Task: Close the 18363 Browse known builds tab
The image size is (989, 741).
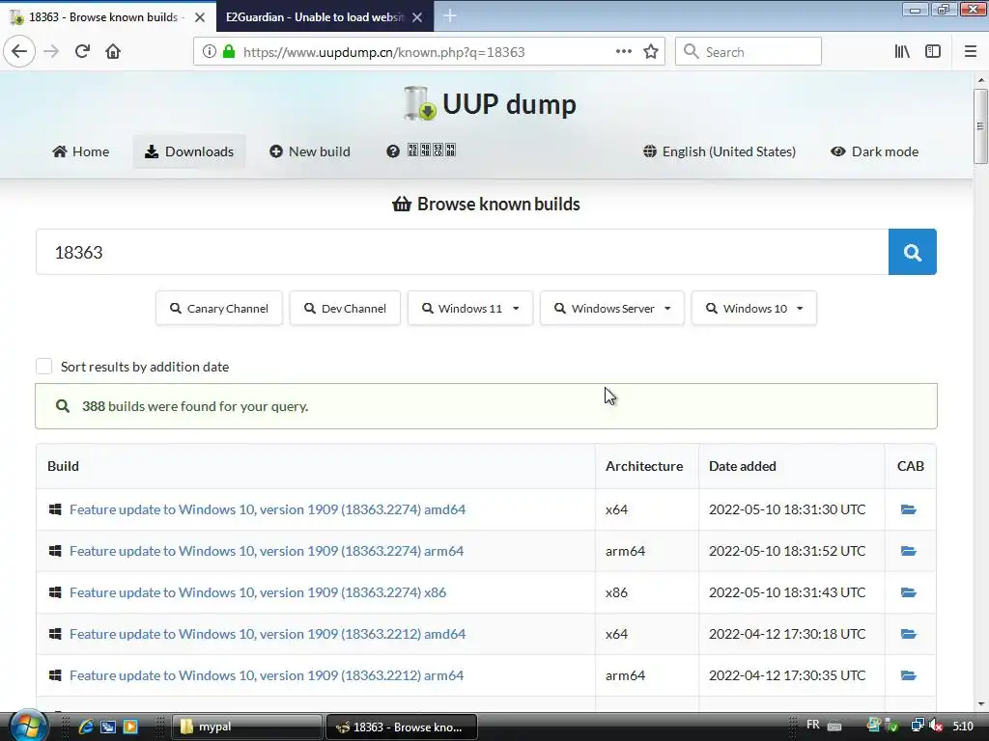Action: [x=199, y=17]
